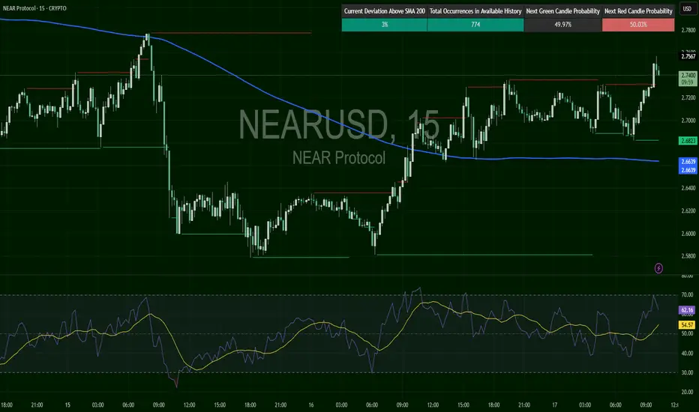Click the date label 15 on time axis
Image resolution: width=699 pixels, height=412 pixels.
pos(67,405)
